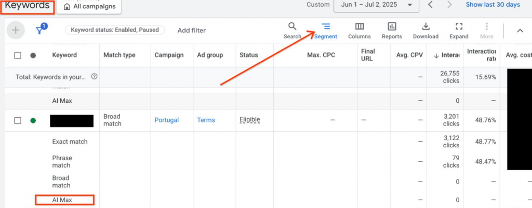Click the Search magnifier icon
This screenshot has width=532, height=208.
click(x=292, y=26)
